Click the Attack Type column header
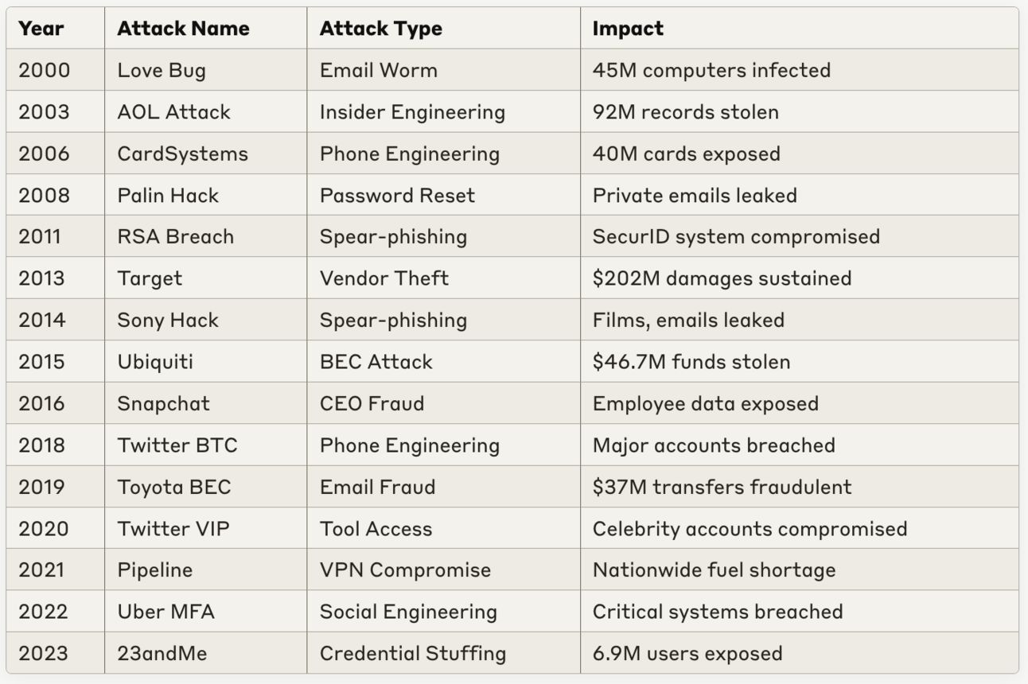 tap(443, 28)
